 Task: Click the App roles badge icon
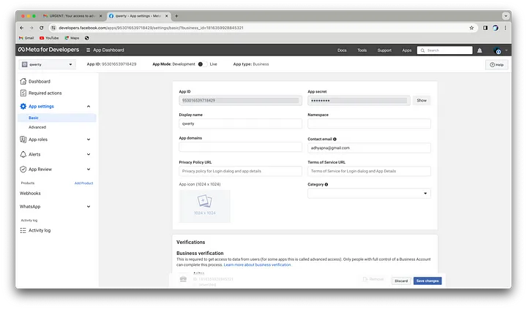23,140
